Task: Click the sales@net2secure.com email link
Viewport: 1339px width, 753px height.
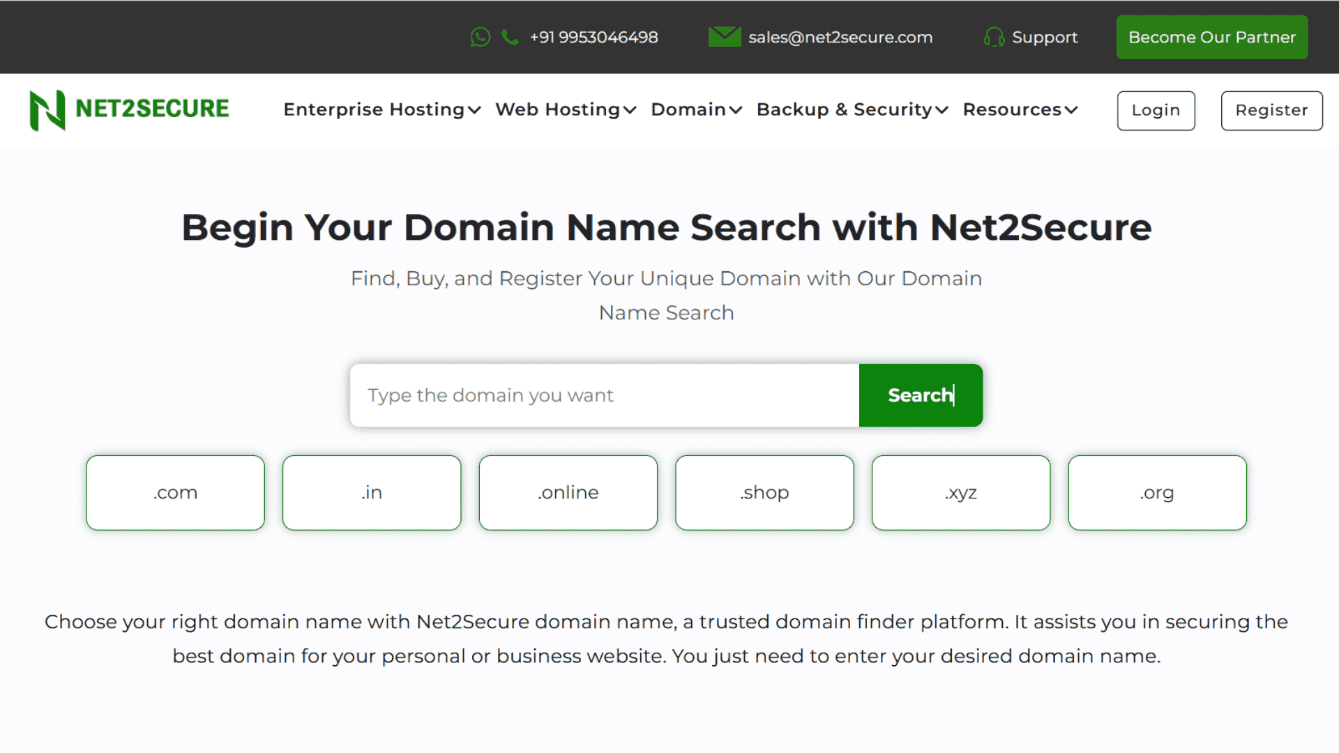Action: coord(840,37)
